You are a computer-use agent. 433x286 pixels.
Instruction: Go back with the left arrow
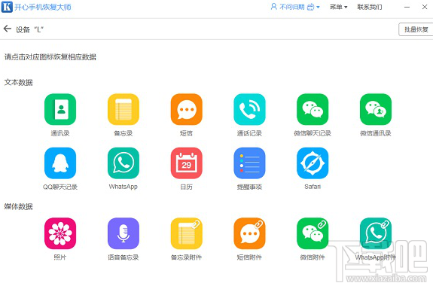click(x=8, y=29)
